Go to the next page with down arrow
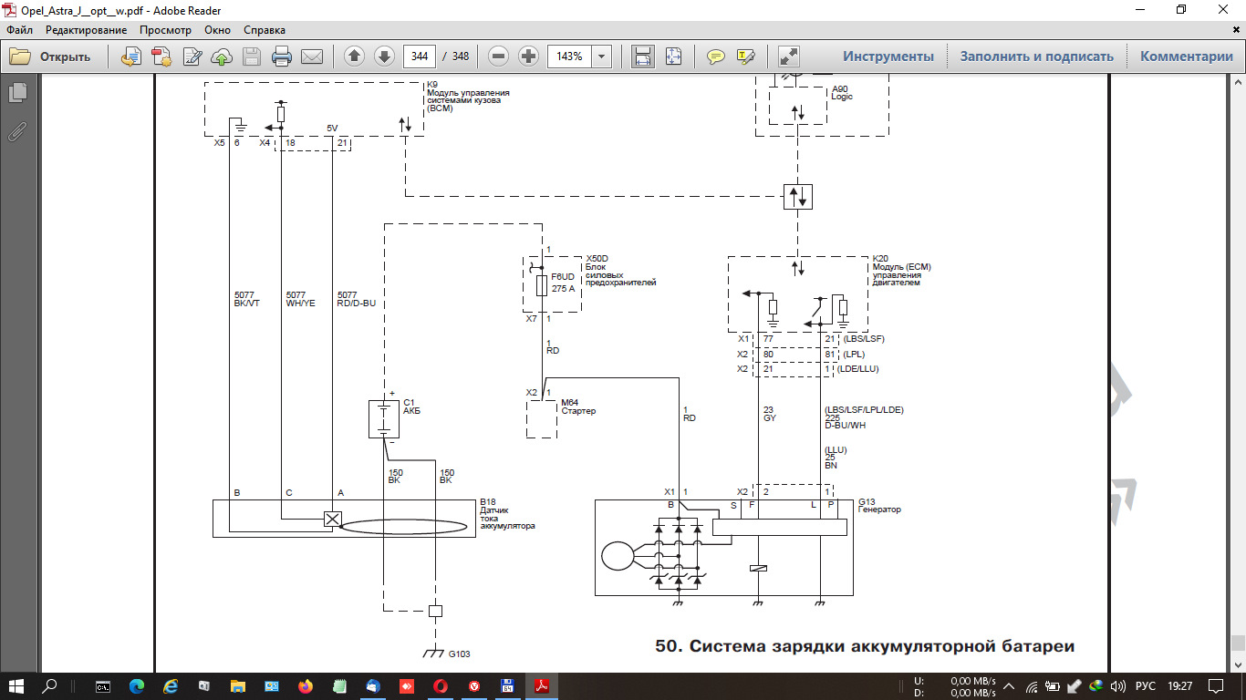Screen dimensions: 1246x700 coord(384,57)
